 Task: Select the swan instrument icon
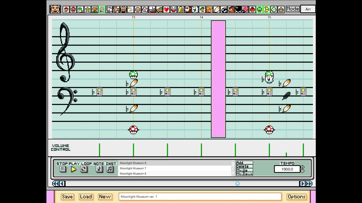pos(130,10)
